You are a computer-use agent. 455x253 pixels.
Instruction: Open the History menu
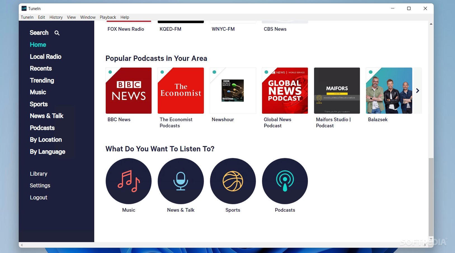pos(56,17)
